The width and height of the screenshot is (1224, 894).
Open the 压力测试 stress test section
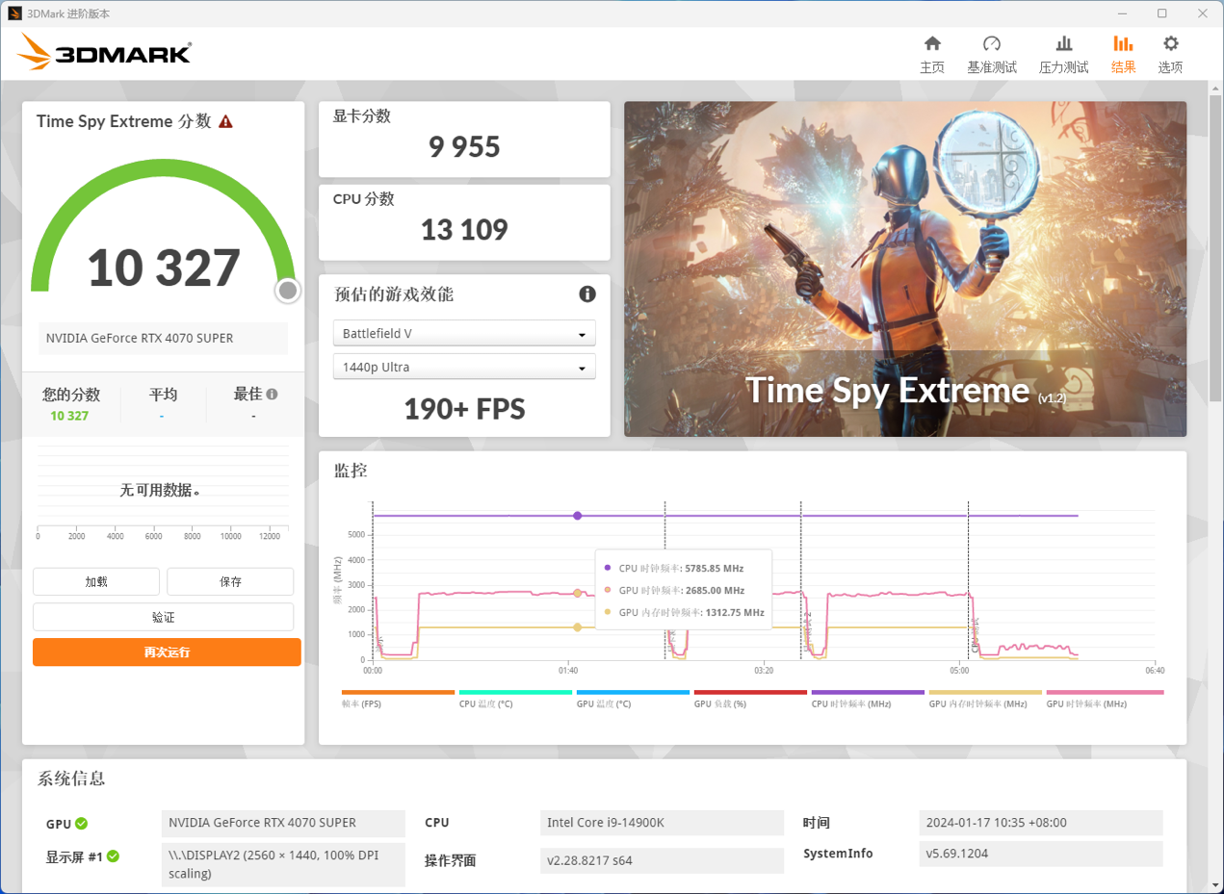[x=1063, y=53]
